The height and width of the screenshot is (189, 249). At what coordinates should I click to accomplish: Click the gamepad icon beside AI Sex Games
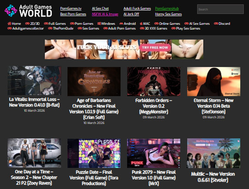coord(186,24)
